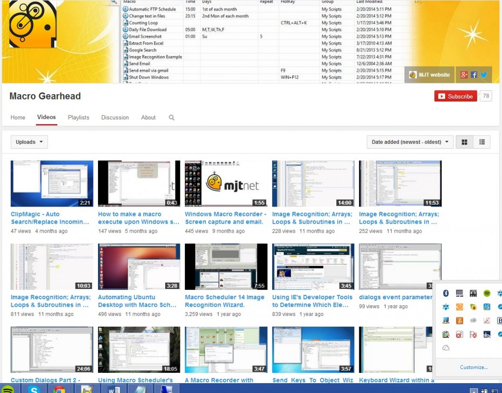
Task: Click the 7:55 Image Recognition Wizard thumbnail
Action: tap(226, 266)
